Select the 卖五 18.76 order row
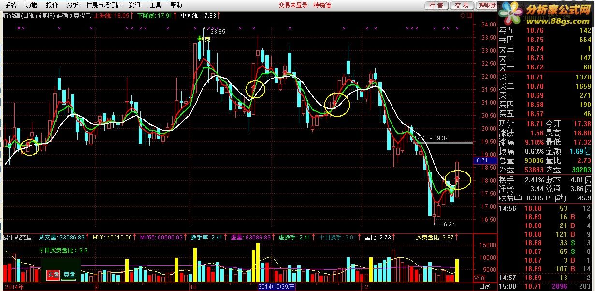Screen dimensions: 595x291 click(x=545, y=31)
